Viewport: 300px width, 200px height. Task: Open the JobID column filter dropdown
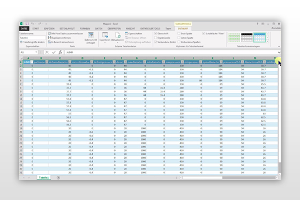click(x=32, y=62)
